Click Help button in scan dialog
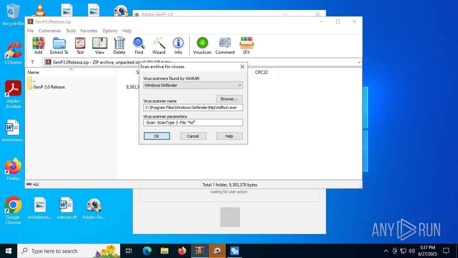 pyautogui.click(x=229, y=136)
